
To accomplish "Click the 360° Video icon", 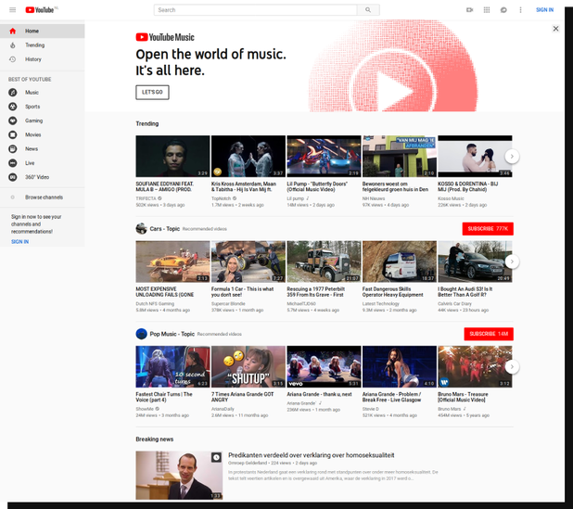I will coord(12,177).
